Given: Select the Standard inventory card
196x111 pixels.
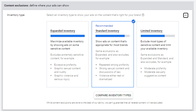Looking at the screenshot, I should 113,54.
